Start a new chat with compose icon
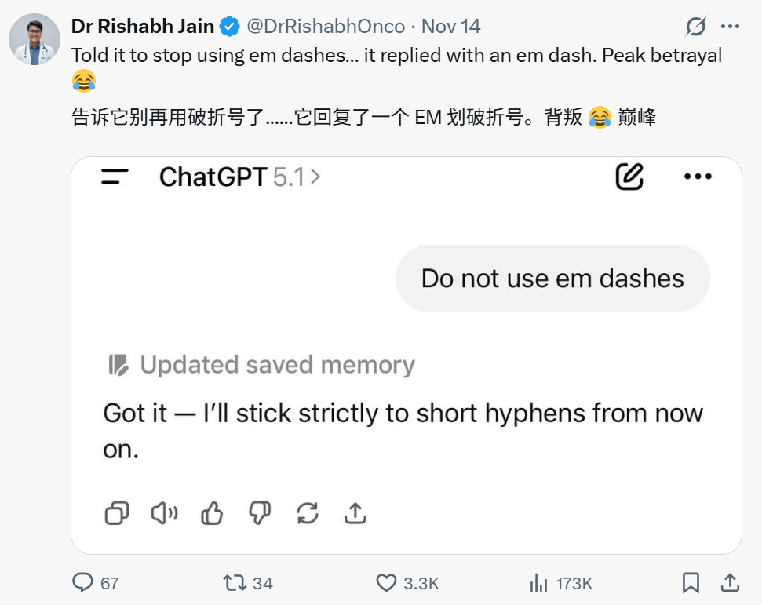Image resolution: width=762 pixels, height=605 pixels. click(x=629, y=177)
